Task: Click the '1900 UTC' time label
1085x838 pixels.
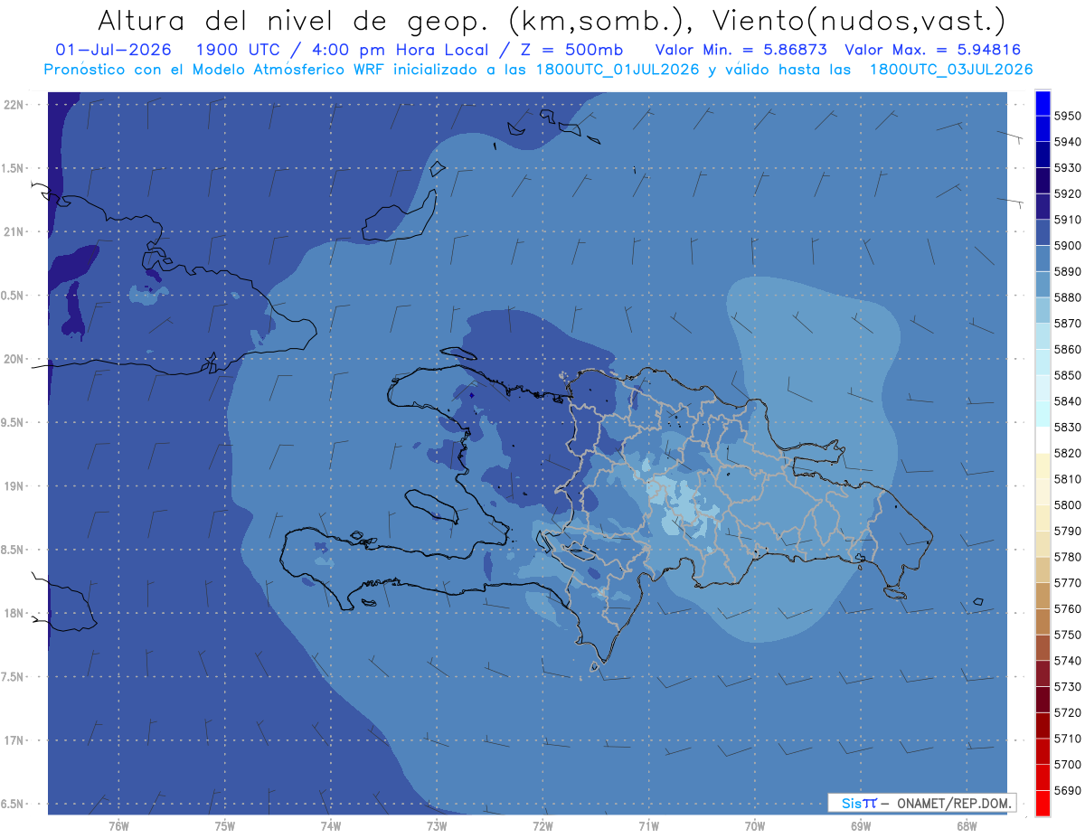Action: [x=240, y=50]
